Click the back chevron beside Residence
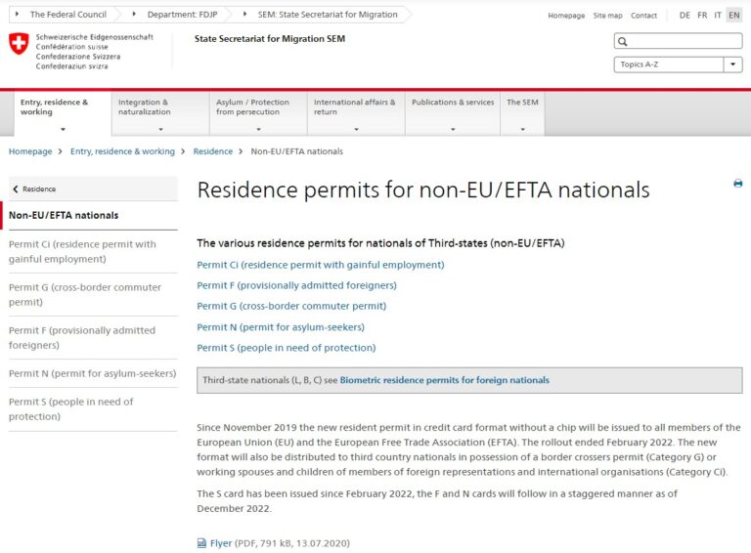751x553 pixels. [x=16, y=189]
